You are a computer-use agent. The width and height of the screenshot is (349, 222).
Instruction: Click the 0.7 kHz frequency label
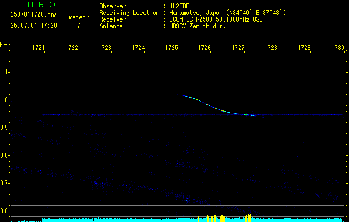(x=4, y=183)
